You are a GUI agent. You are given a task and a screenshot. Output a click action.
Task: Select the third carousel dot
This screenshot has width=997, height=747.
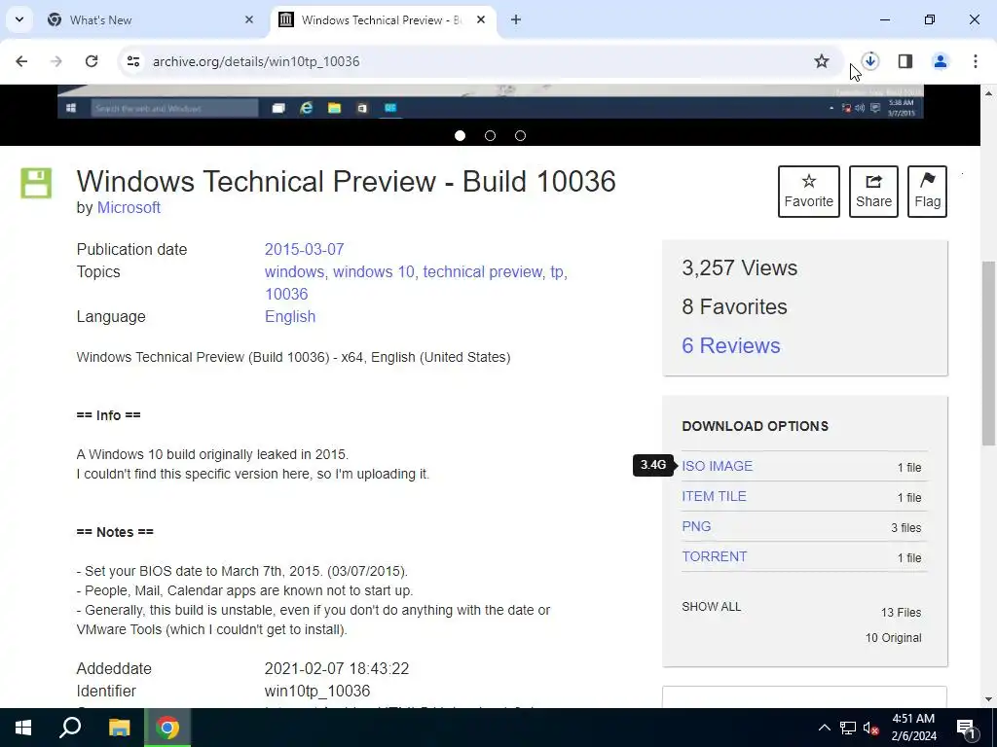pos(520,135)
